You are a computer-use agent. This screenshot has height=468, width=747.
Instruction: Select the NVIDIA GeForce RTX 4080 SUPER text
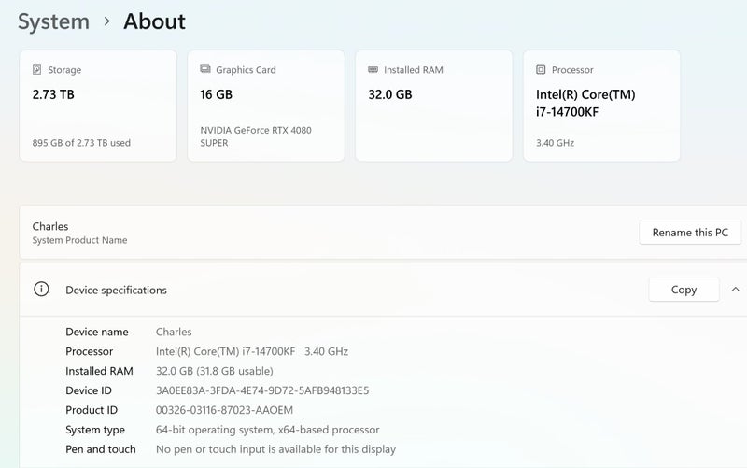point(256,136)
